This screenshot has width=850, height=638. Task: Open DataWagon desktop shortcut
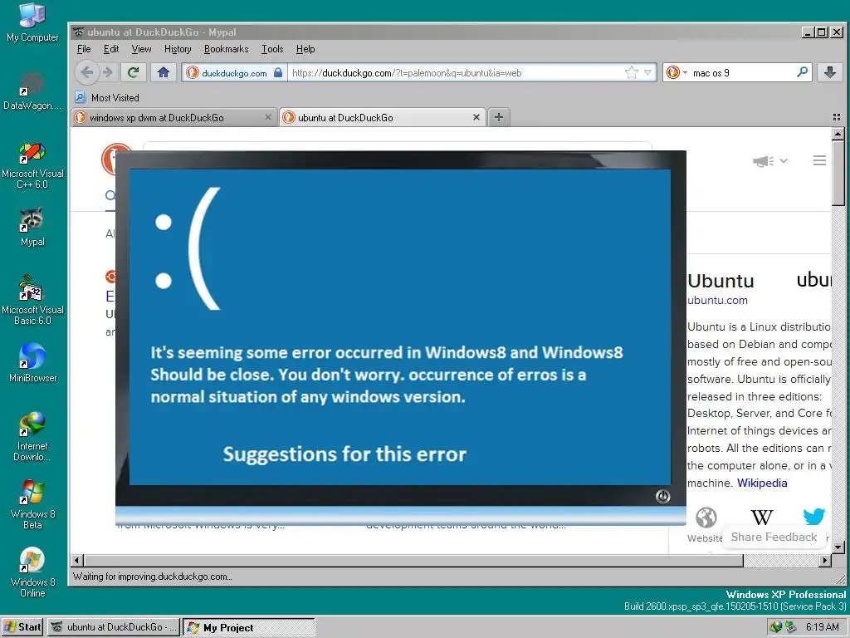[32, 91]
